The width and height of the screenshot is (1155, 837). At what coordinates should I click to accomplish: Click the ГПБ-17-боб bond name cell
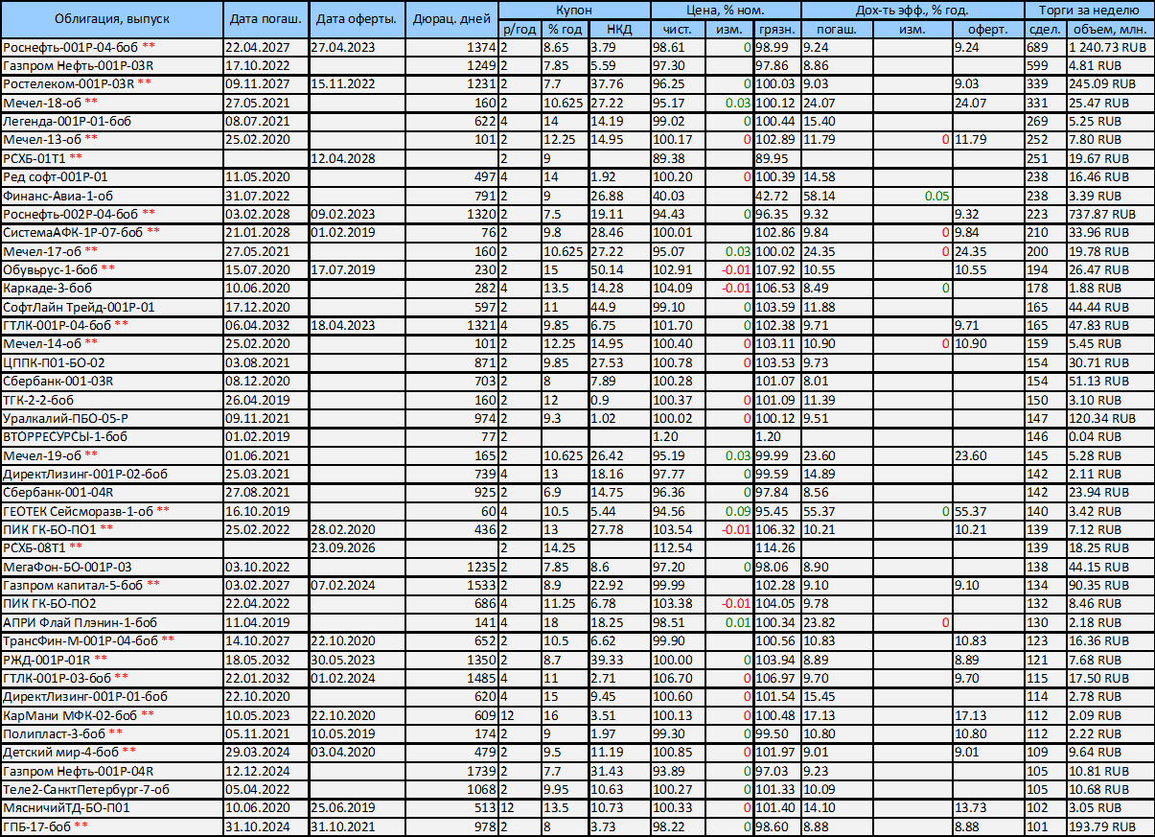point(110,826)
